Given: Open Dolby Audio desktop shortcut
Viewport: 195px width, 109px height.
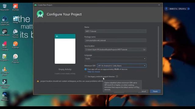Looking at the screenshot, I should [5, 32].
